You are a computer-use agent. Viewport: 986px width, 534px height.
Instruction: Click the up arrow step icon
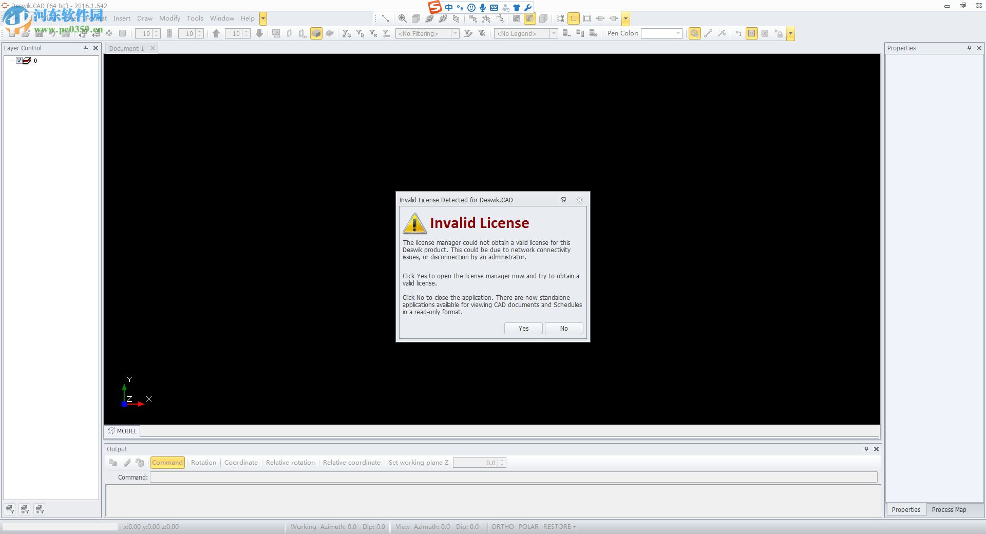point(216,33)
